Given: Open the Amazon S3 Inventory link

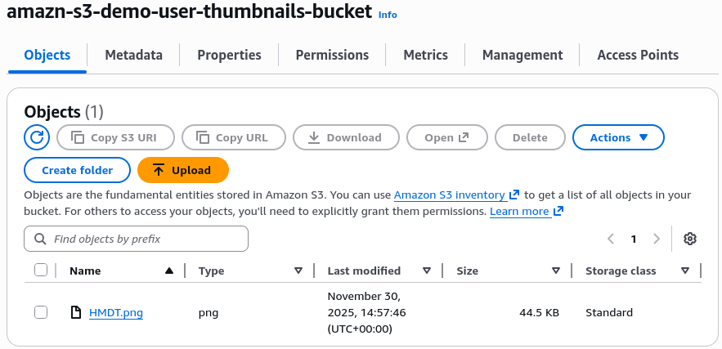Looking at the screenshot, I should point(451,195).
